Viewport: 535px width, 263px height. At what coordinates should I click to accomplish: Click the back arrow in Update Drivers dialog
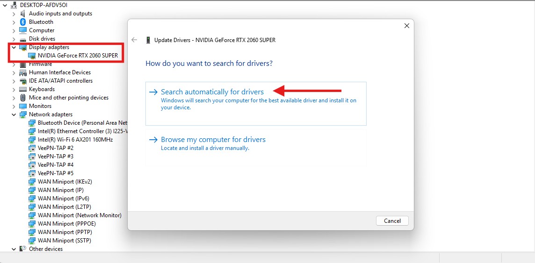pyautogui.click(x=134, y=40)
